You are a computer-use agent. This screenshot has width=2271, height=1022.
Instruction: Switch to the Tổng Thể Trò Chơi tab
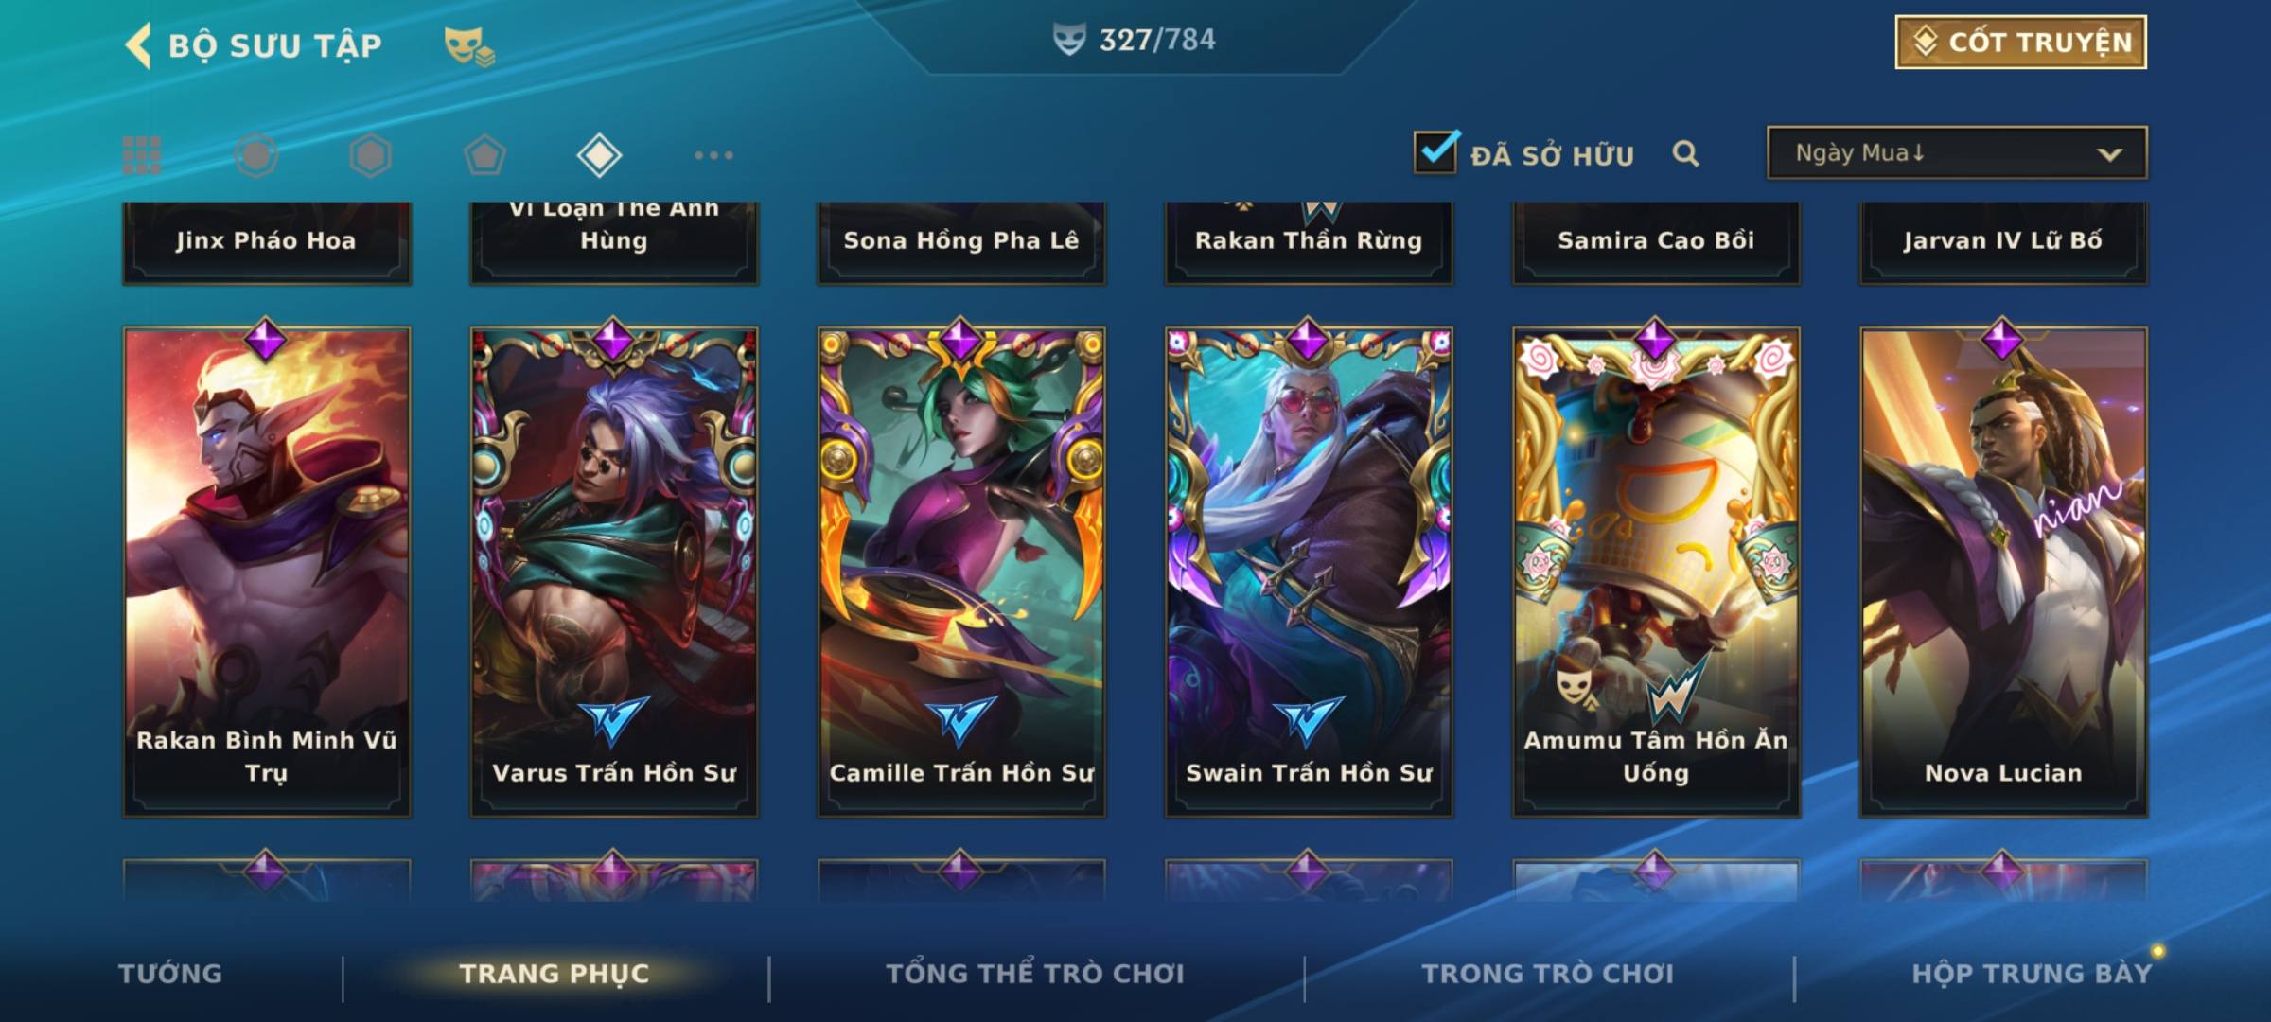tap(1035, 974)
